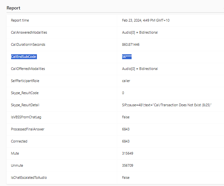Click the SIP cause=481 result detail text

(x=167, y=105)
